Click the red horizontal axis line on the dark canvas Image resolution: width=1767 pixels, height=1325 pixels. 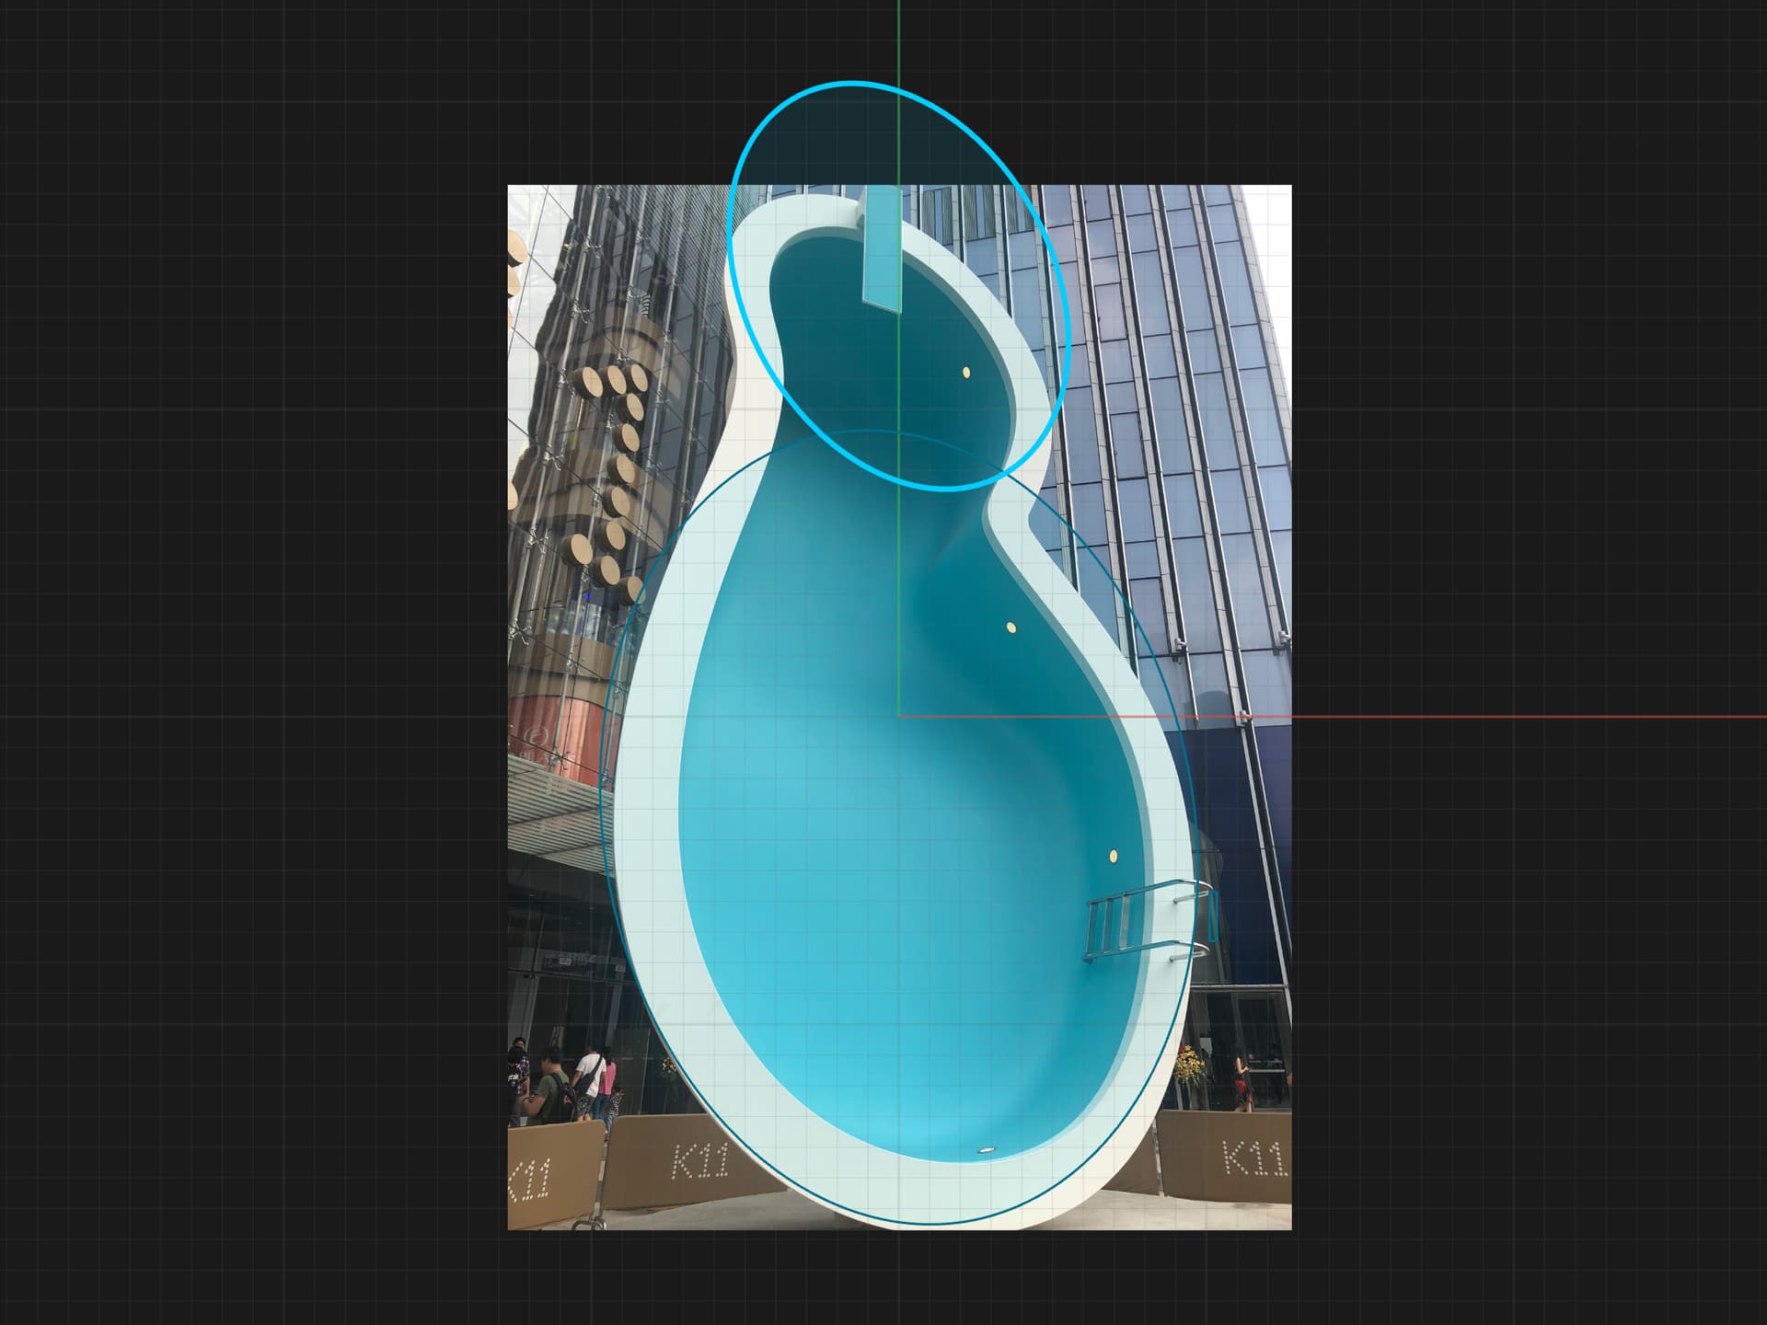[1519, 717]
